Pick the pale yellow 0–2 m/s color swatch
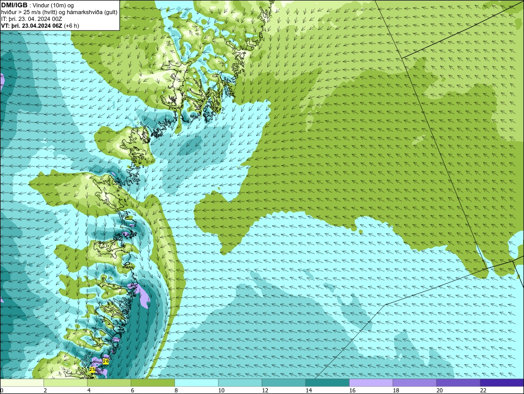This screenshot has height=394, width=524. point(22,382)
